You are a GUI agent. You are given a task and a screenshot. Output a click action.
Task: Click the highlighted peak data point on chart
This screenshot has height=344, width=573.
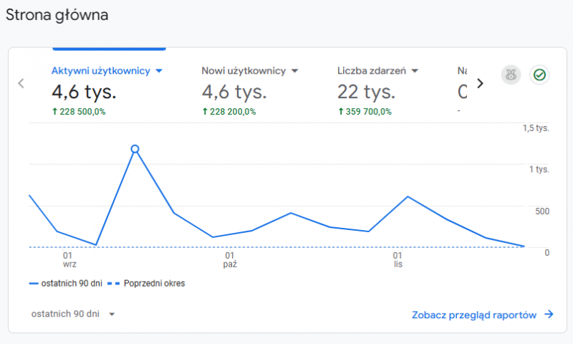[135, 149]
